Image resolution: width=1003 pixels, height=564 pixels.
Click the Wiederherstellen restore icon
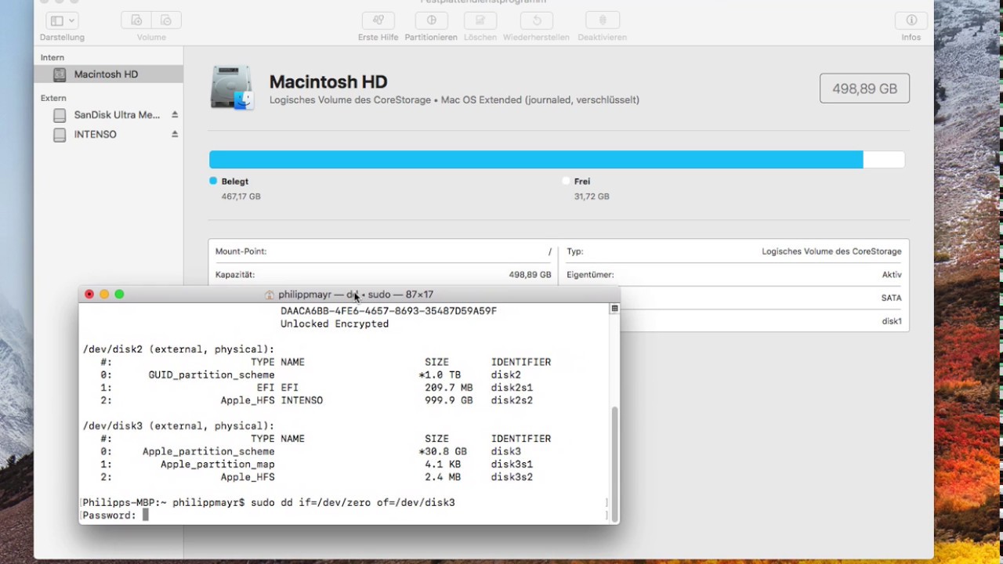(537, 20)
